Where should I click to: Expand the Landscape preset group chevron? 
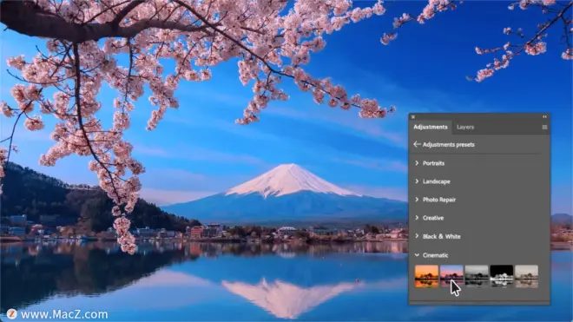[417, 181]
